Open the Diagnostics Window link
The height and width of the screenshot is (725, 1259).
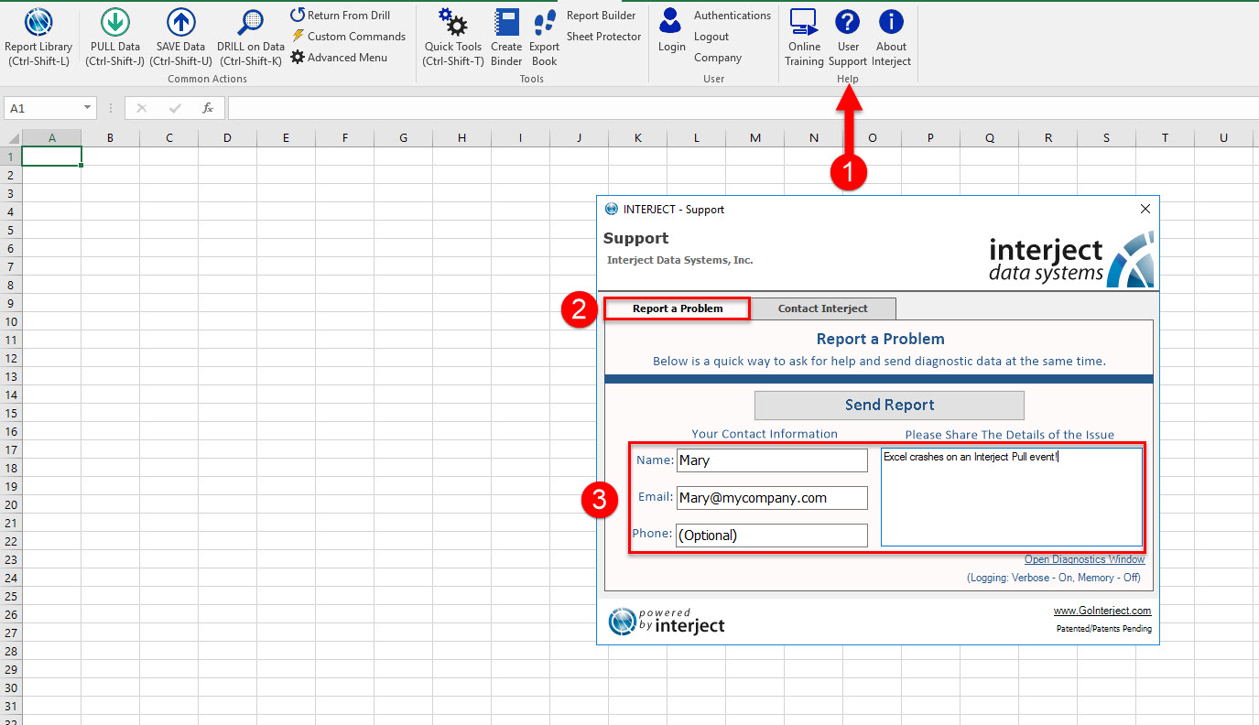(x=1084, y=559)
